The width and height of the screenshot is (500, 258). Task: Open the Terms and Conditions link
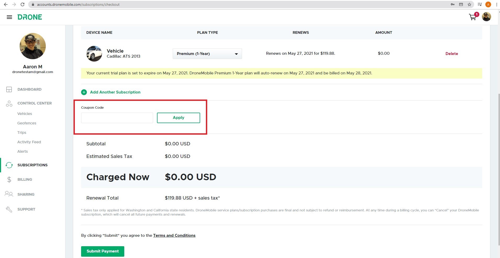click(174, 235)
